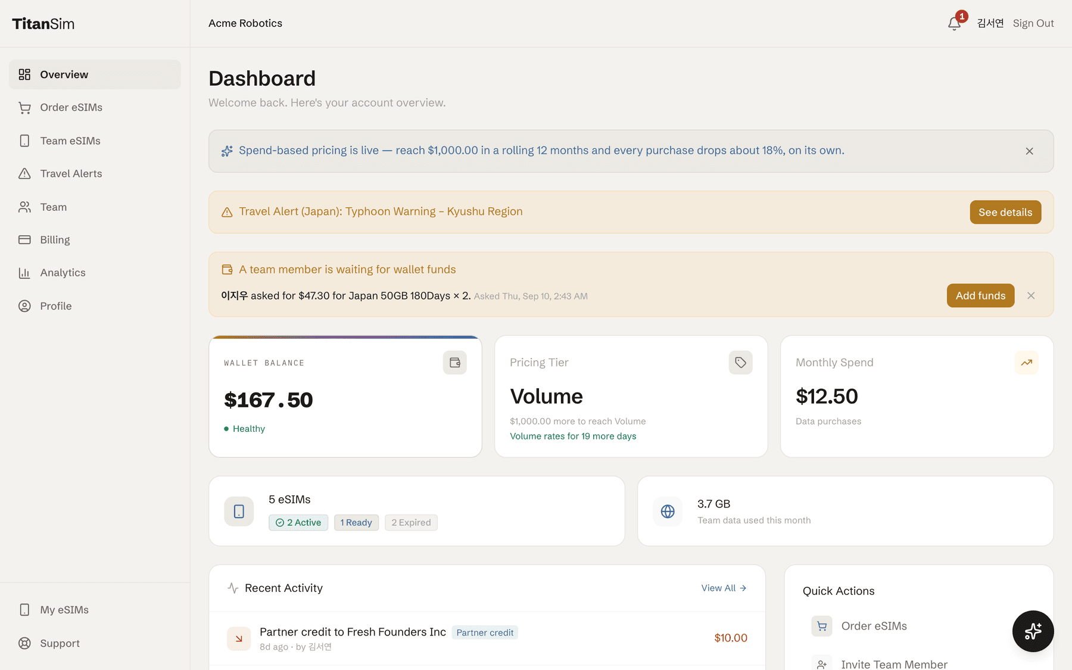The width and height of the screenshot is (1072, 670).
Task: Click the $12.50 monthly spend value
Action: 827,397
